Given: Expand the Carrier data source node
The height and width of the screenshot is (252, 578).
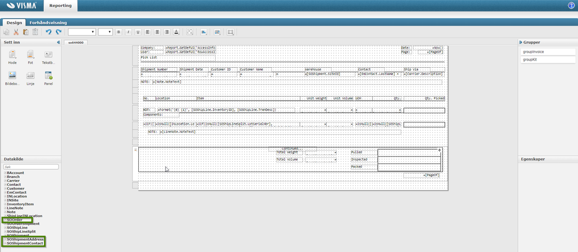Looking at the screenshot, I should tap(5, 180).
